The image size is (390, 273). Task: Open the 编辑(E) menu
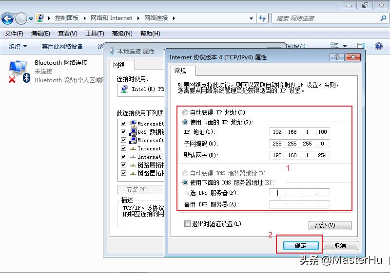40,34
